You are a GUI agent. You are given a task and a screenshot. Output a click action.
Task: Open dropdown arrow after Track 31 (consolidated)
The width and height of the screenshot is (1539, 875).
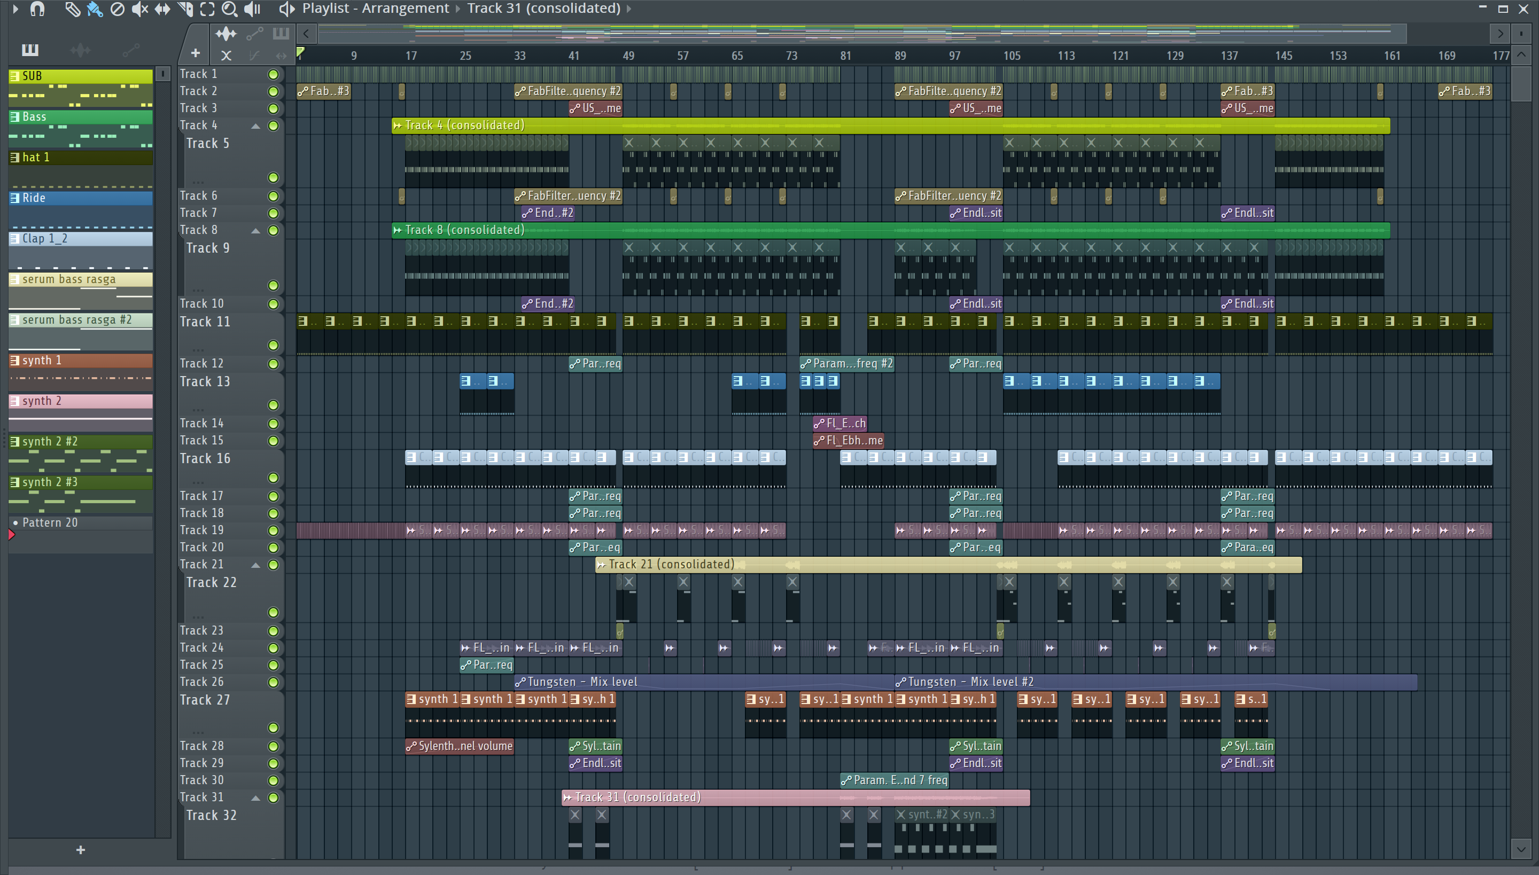[629, 9]
